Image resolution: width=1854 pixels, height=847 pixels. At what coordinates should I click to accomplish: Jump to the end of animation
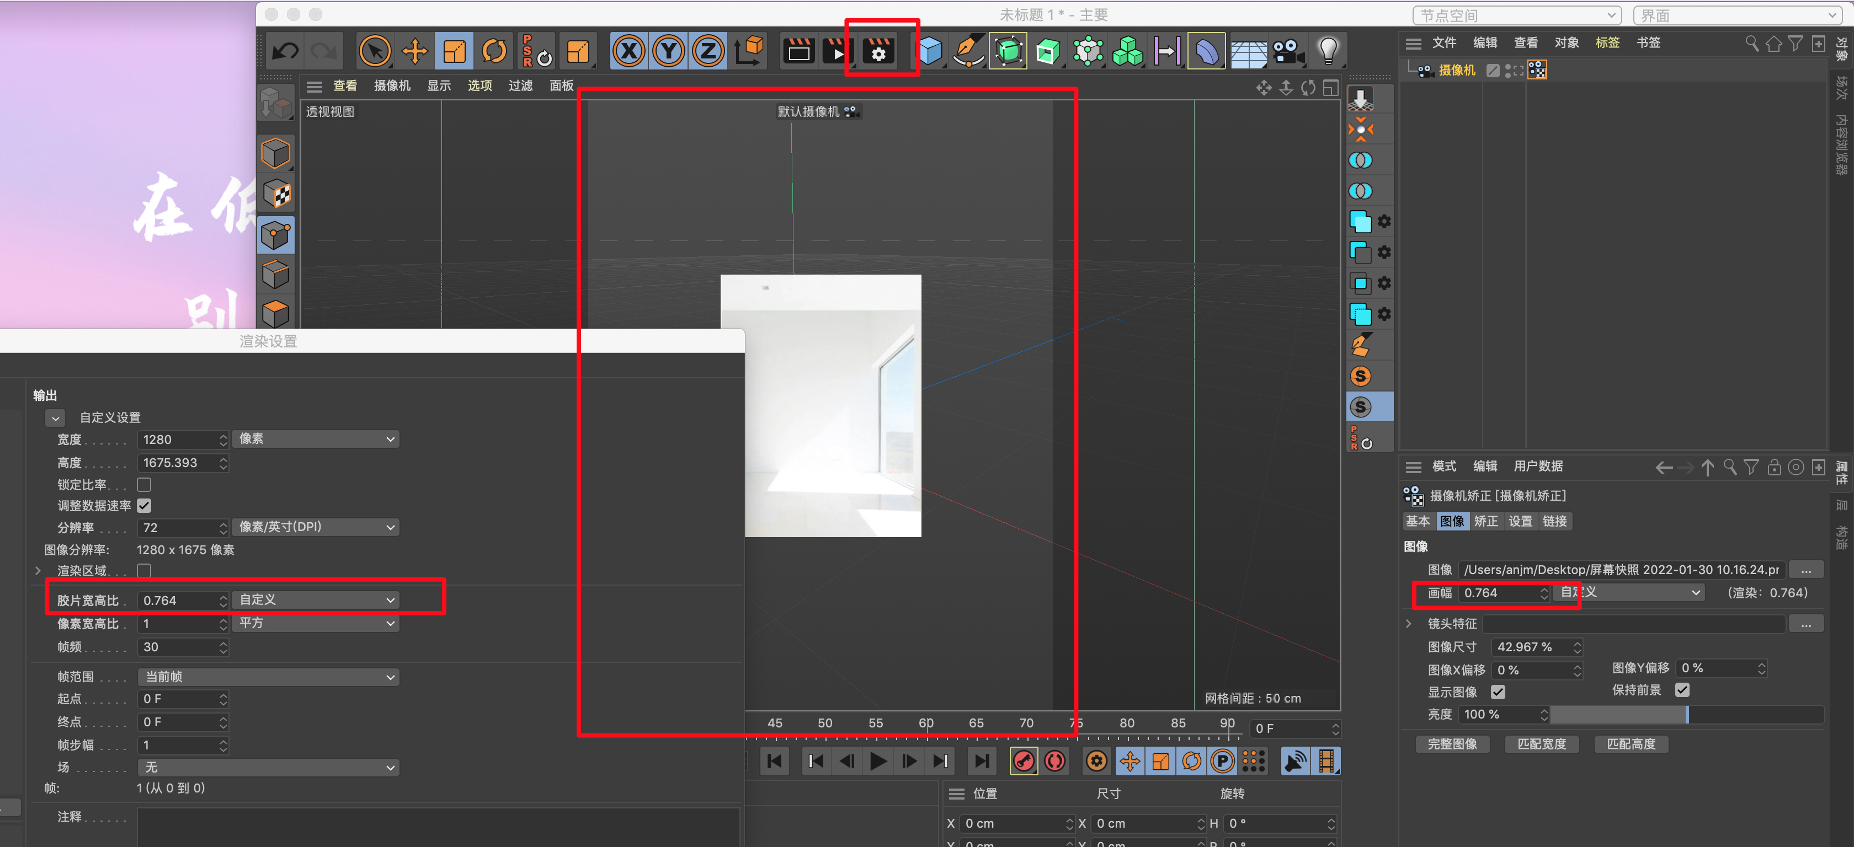982,762
